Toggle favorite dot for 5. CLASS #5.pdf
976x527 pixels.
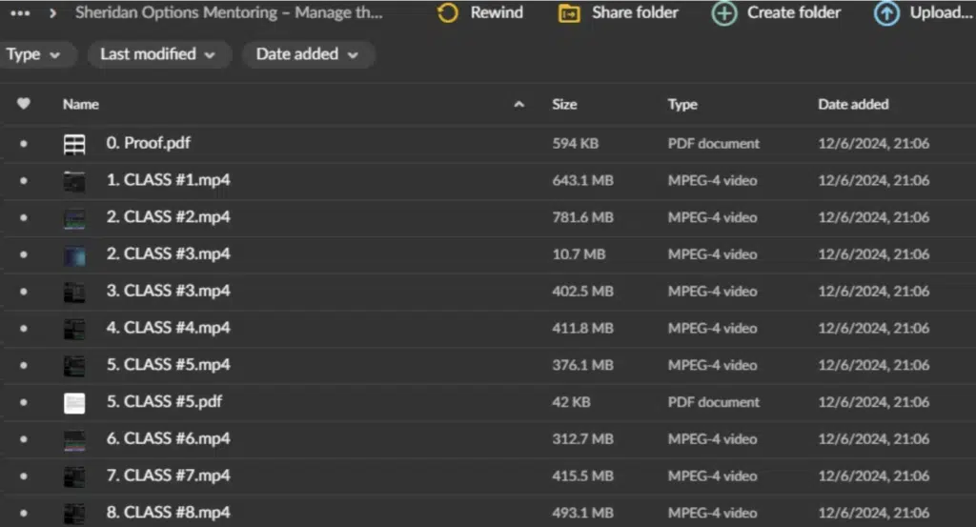pos(23,402)
